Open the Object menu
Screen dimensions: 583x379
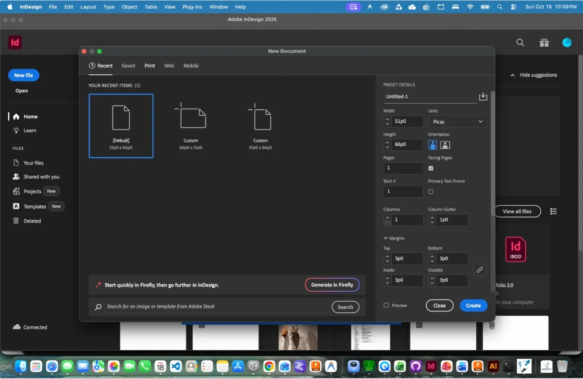130,7
